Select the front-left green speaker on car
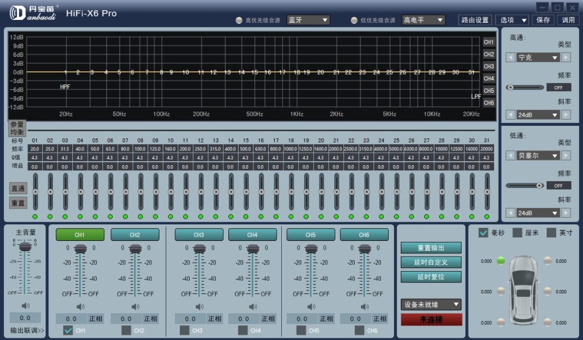The height and width of the screenshot is (340, 583). click(501, 260)
